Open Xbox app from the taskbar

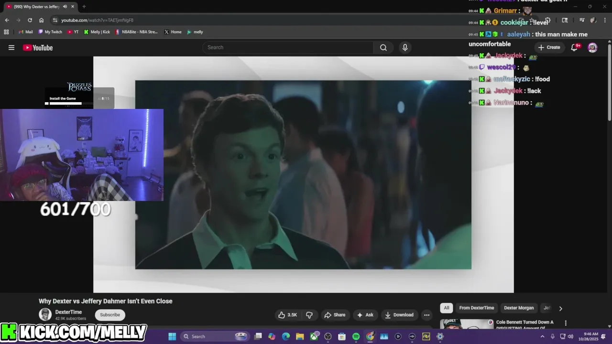(x=314, y=336)
